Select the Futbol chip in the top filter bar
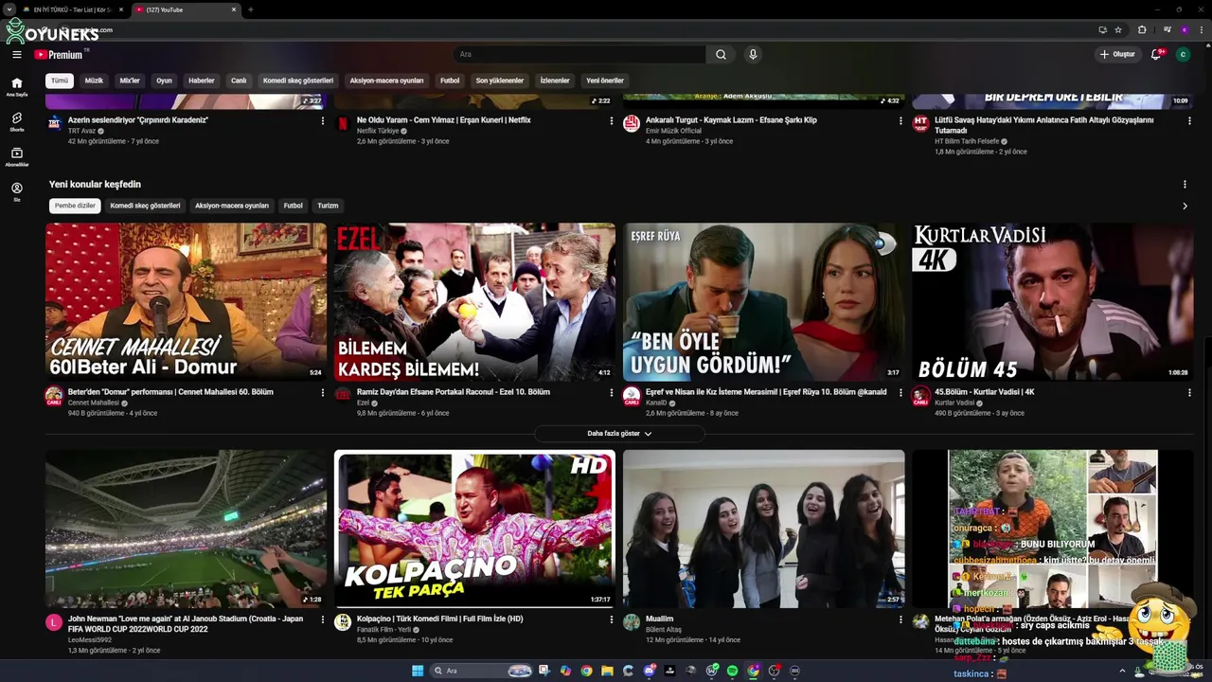1212x682 pixels. (x=450, y=81)
